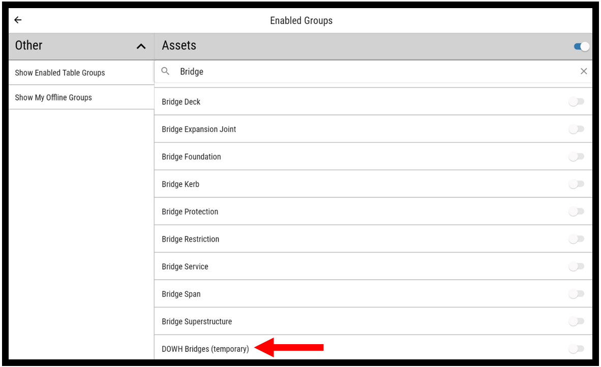Select Show Enabled Table Groups
Viewport: 601px width, 367px height.
coord(60,73)
